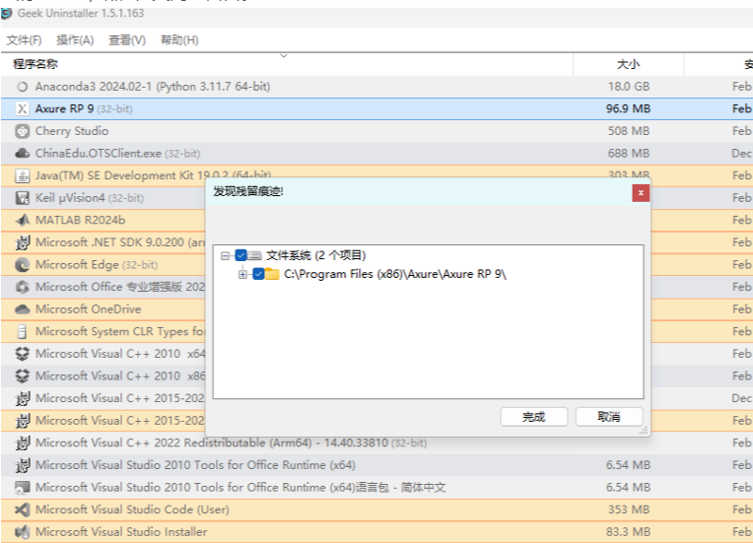Click the Microsoft .NET SDK icon
753x543 pixels.
(x=22, y=242)
